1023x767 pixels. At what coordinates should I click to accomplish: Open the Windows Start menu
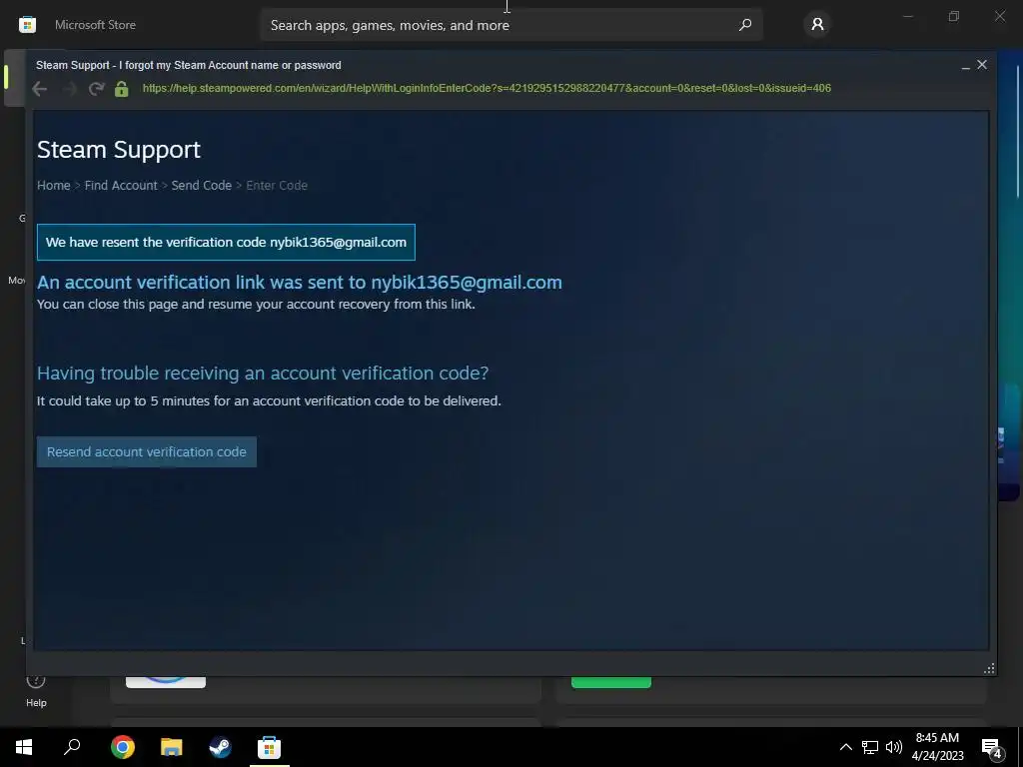tap(24, 747)
